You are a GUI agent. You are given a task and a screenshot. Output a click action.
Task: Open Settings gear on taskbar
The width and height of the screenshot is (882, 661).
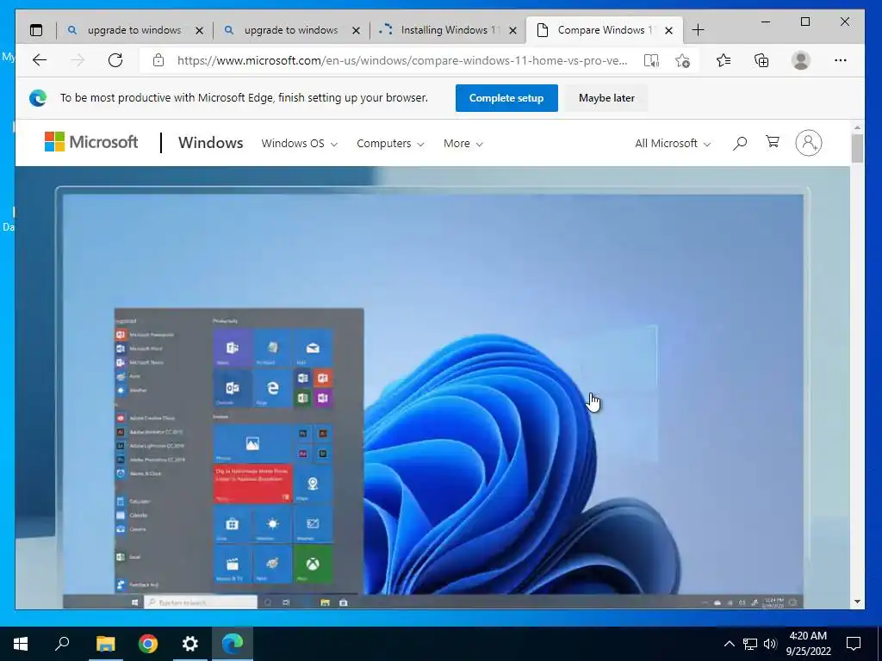point(190,644)
